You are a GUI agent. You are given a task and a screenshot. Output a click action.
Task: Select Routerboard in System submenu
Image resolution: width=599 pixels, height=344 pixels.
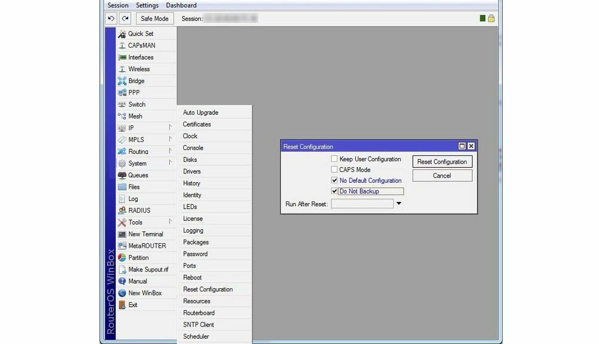coord(214,313)
